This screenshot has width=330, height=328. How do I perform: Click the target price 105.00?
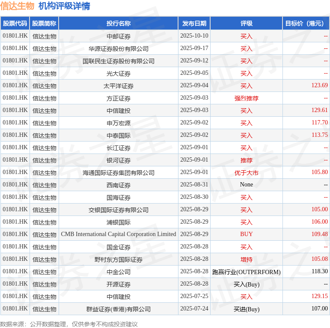point(319,210)
